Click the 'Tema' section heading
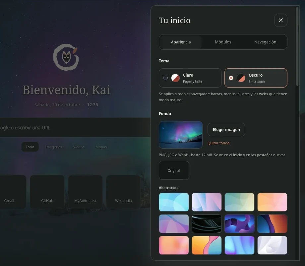 tap(164, 61)
